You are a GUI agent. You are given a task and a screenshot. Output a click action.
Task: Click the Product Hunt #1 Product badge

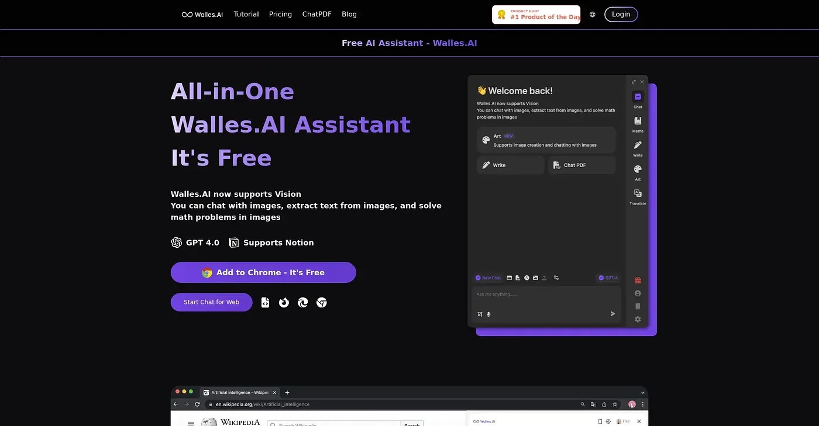pyautogui.click(x=536, y=15)
